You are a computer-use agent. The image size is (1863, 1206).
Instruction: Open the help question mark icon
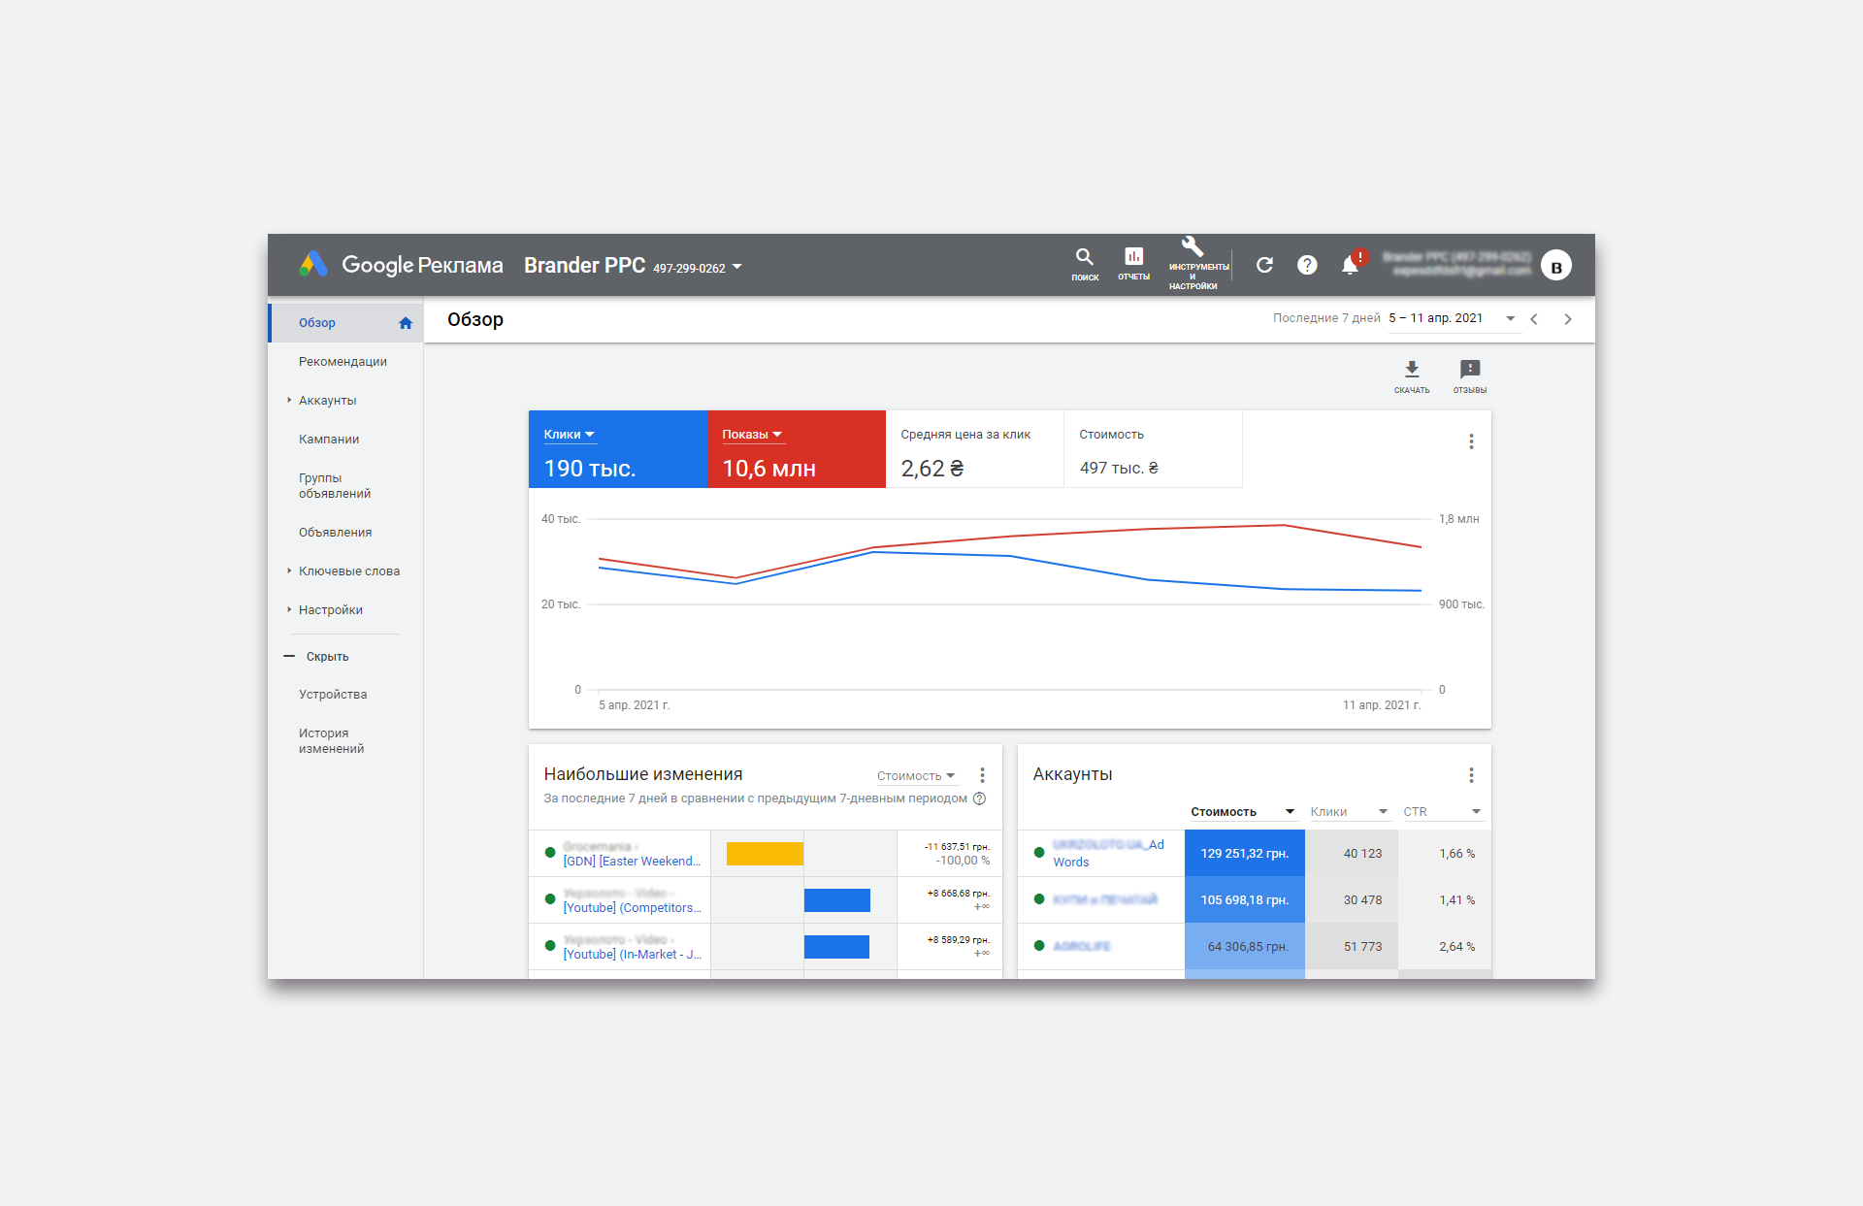point(1307,265)
